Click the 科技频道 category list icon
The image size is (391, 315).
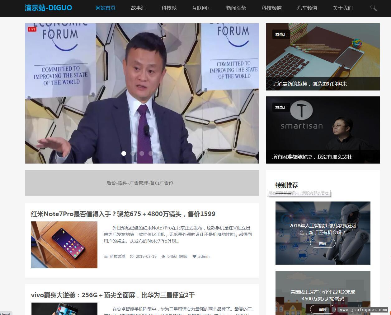pos(106,257)
